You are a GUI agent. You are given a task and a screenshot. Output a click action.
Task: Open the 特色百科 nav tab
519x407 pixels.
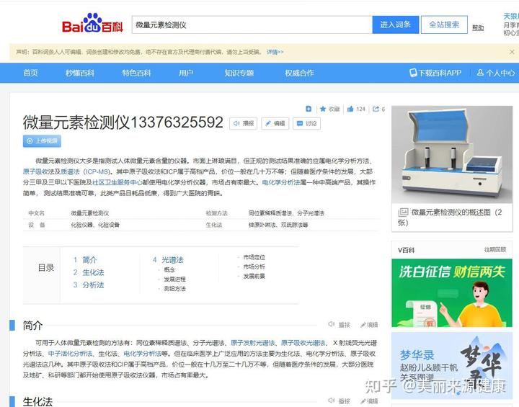coord(136,73)
